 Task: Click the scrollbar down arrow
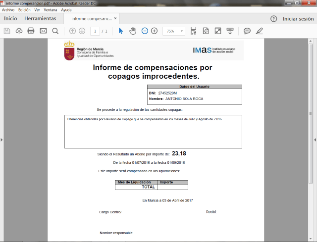[x=311, y=239]
